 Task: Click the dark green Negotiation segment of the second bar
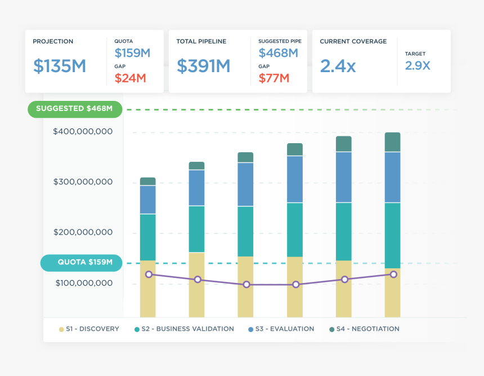coord(196,166)
